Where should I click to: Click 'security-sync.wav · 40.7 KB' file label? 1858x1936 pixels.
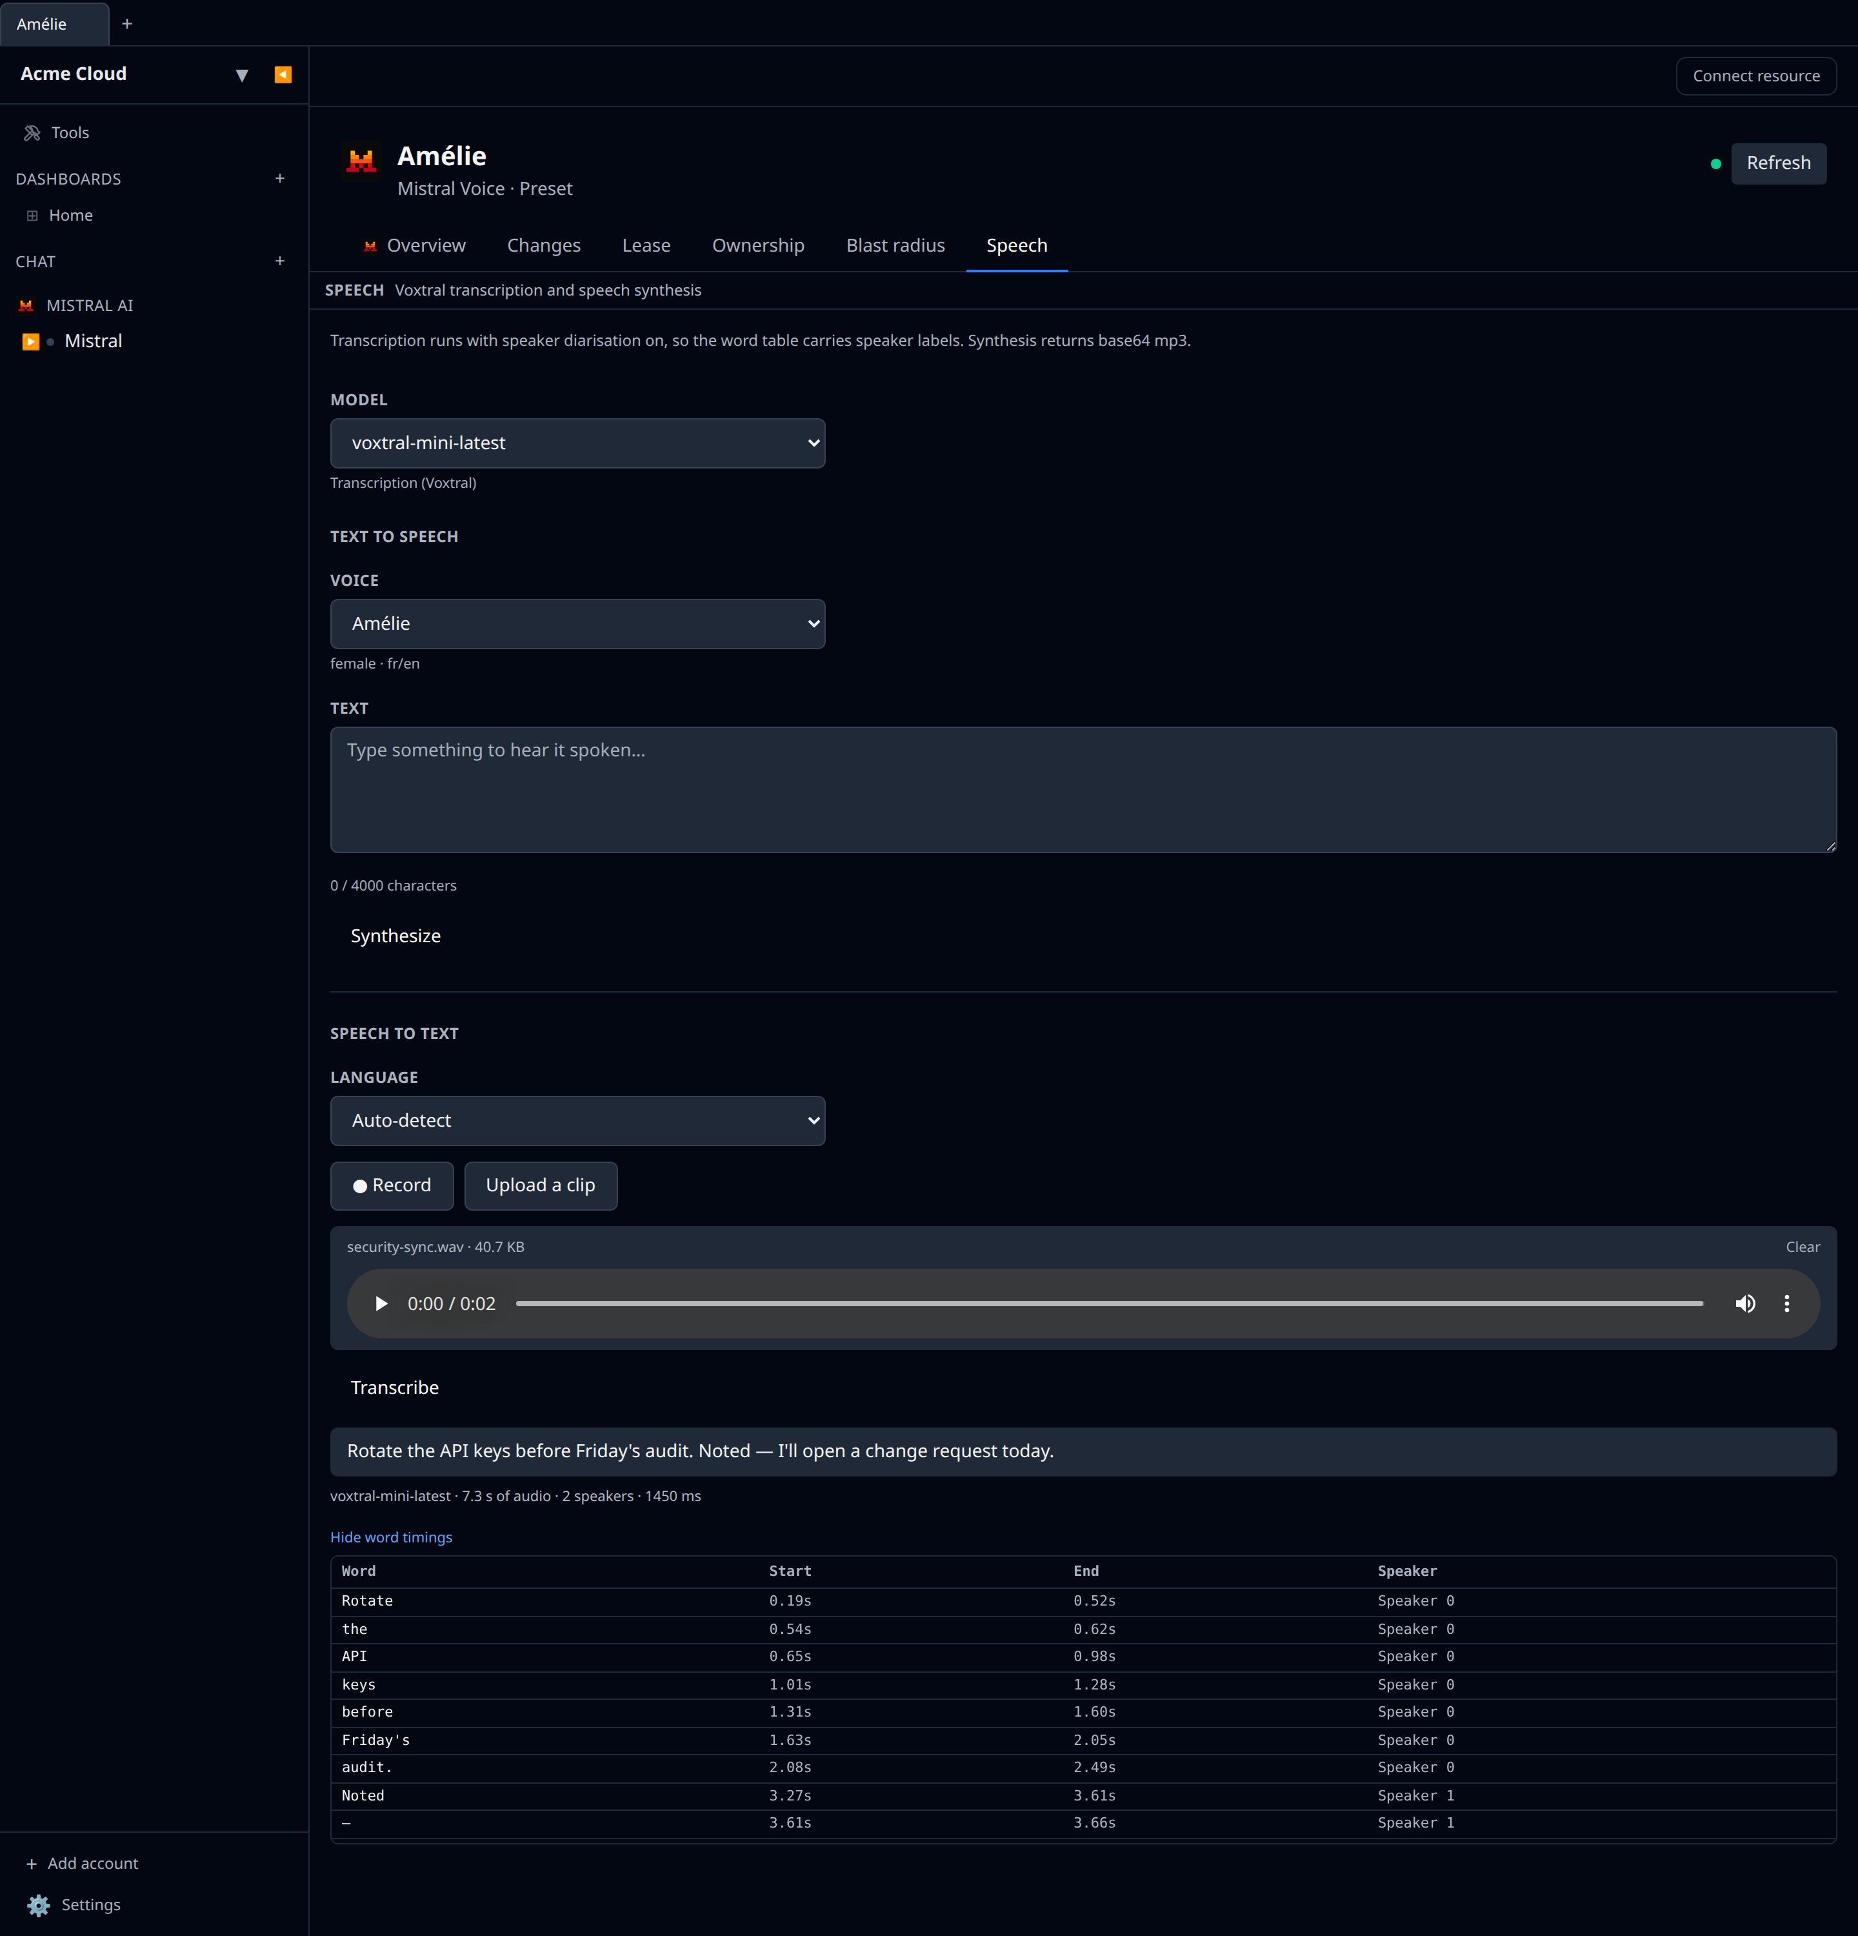pos(435,1247)
